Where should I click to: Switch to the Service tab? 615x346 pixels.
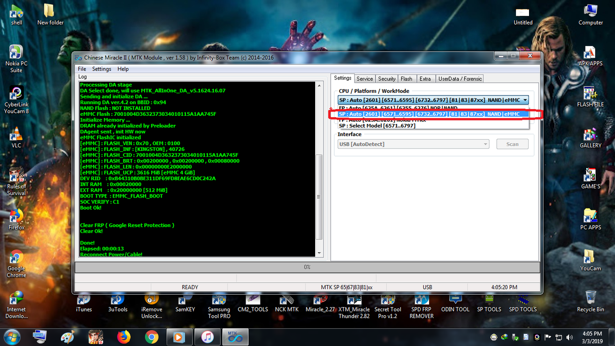(x=365, y=79)
